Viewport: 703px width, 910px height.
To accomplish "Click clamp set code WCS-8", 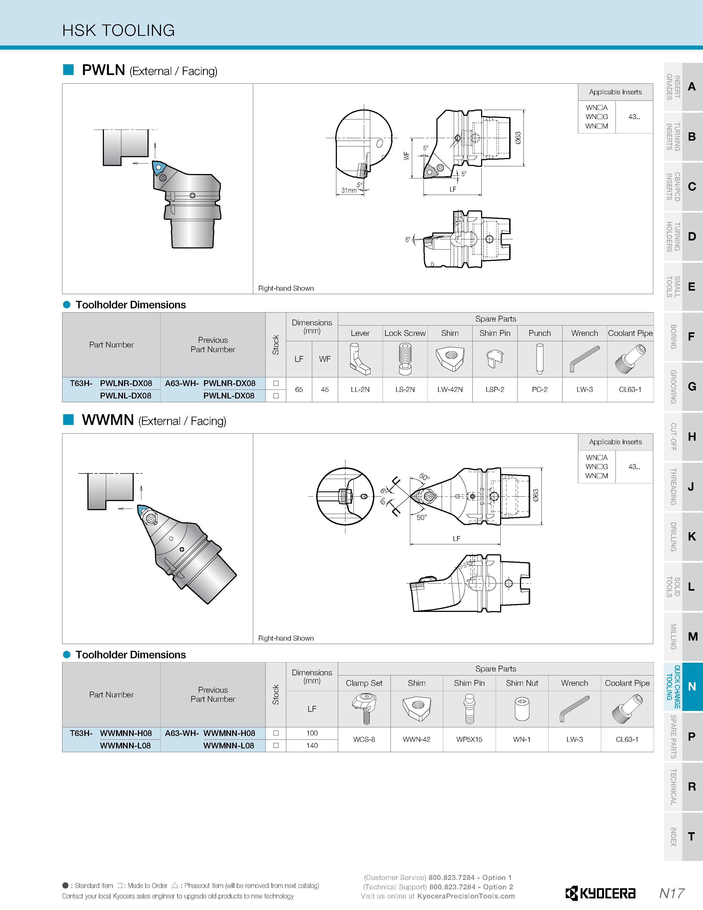I will click(364, 740).
